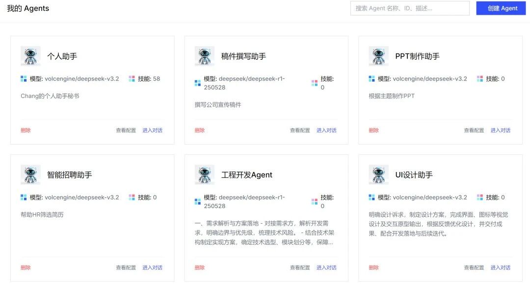Open 查看配置 for UI设计助手
530x290 pixels.
point(474,267)
